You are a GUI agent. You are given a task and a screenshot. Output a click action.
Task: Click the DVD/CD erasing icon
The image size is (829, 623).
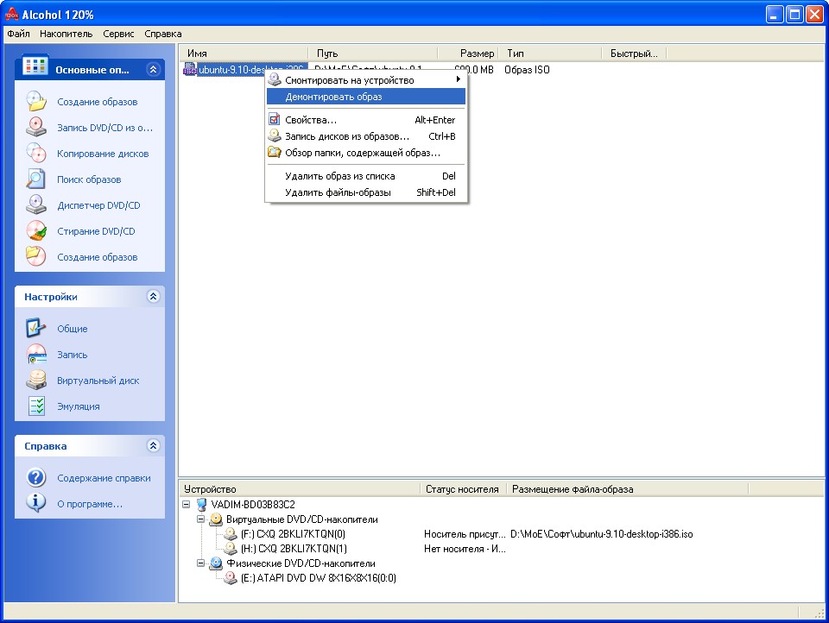[x=35, y=231]
